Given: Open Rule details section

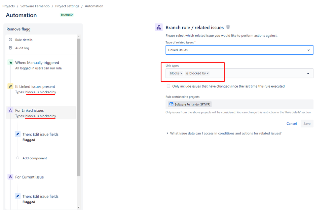Looking at the screenshot, I should (x=24, y=40).
